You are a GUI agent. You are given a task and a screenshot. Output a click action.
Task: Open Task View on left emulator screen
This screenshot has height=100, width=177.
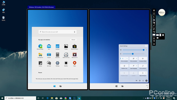point(60,86)
